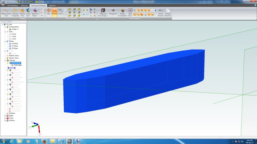Viewport: 257px width, 144px height.
Task: Open the Cubify Design taskbar icon
Action: (x=69, y=141)
